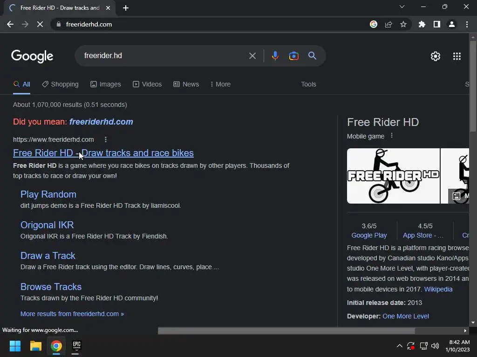Click the sync update tray icon

click(411, 346)
